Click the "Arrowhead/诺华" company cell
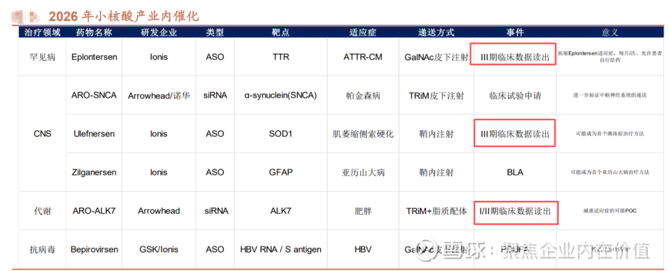The height and width of the screenshot is (271, 669). [159, 96]
